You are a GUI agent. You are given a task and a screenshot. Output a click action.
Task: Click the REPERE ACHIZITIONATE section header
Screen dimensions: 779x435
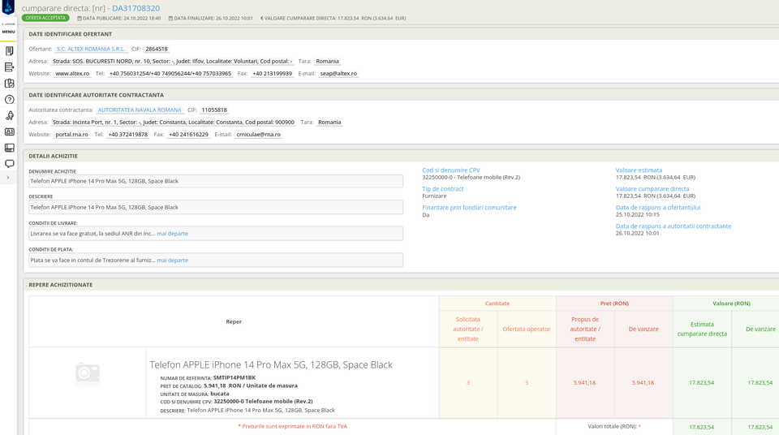click(x=61, y=285)
